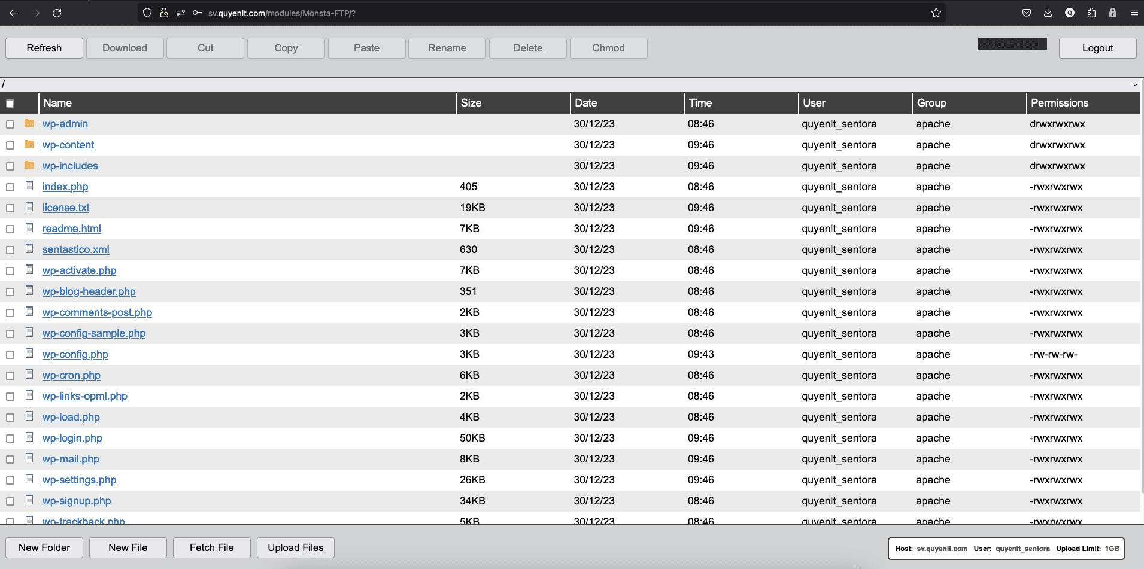
Task: Click the wp-content folder icon
Action: [29, 145]
